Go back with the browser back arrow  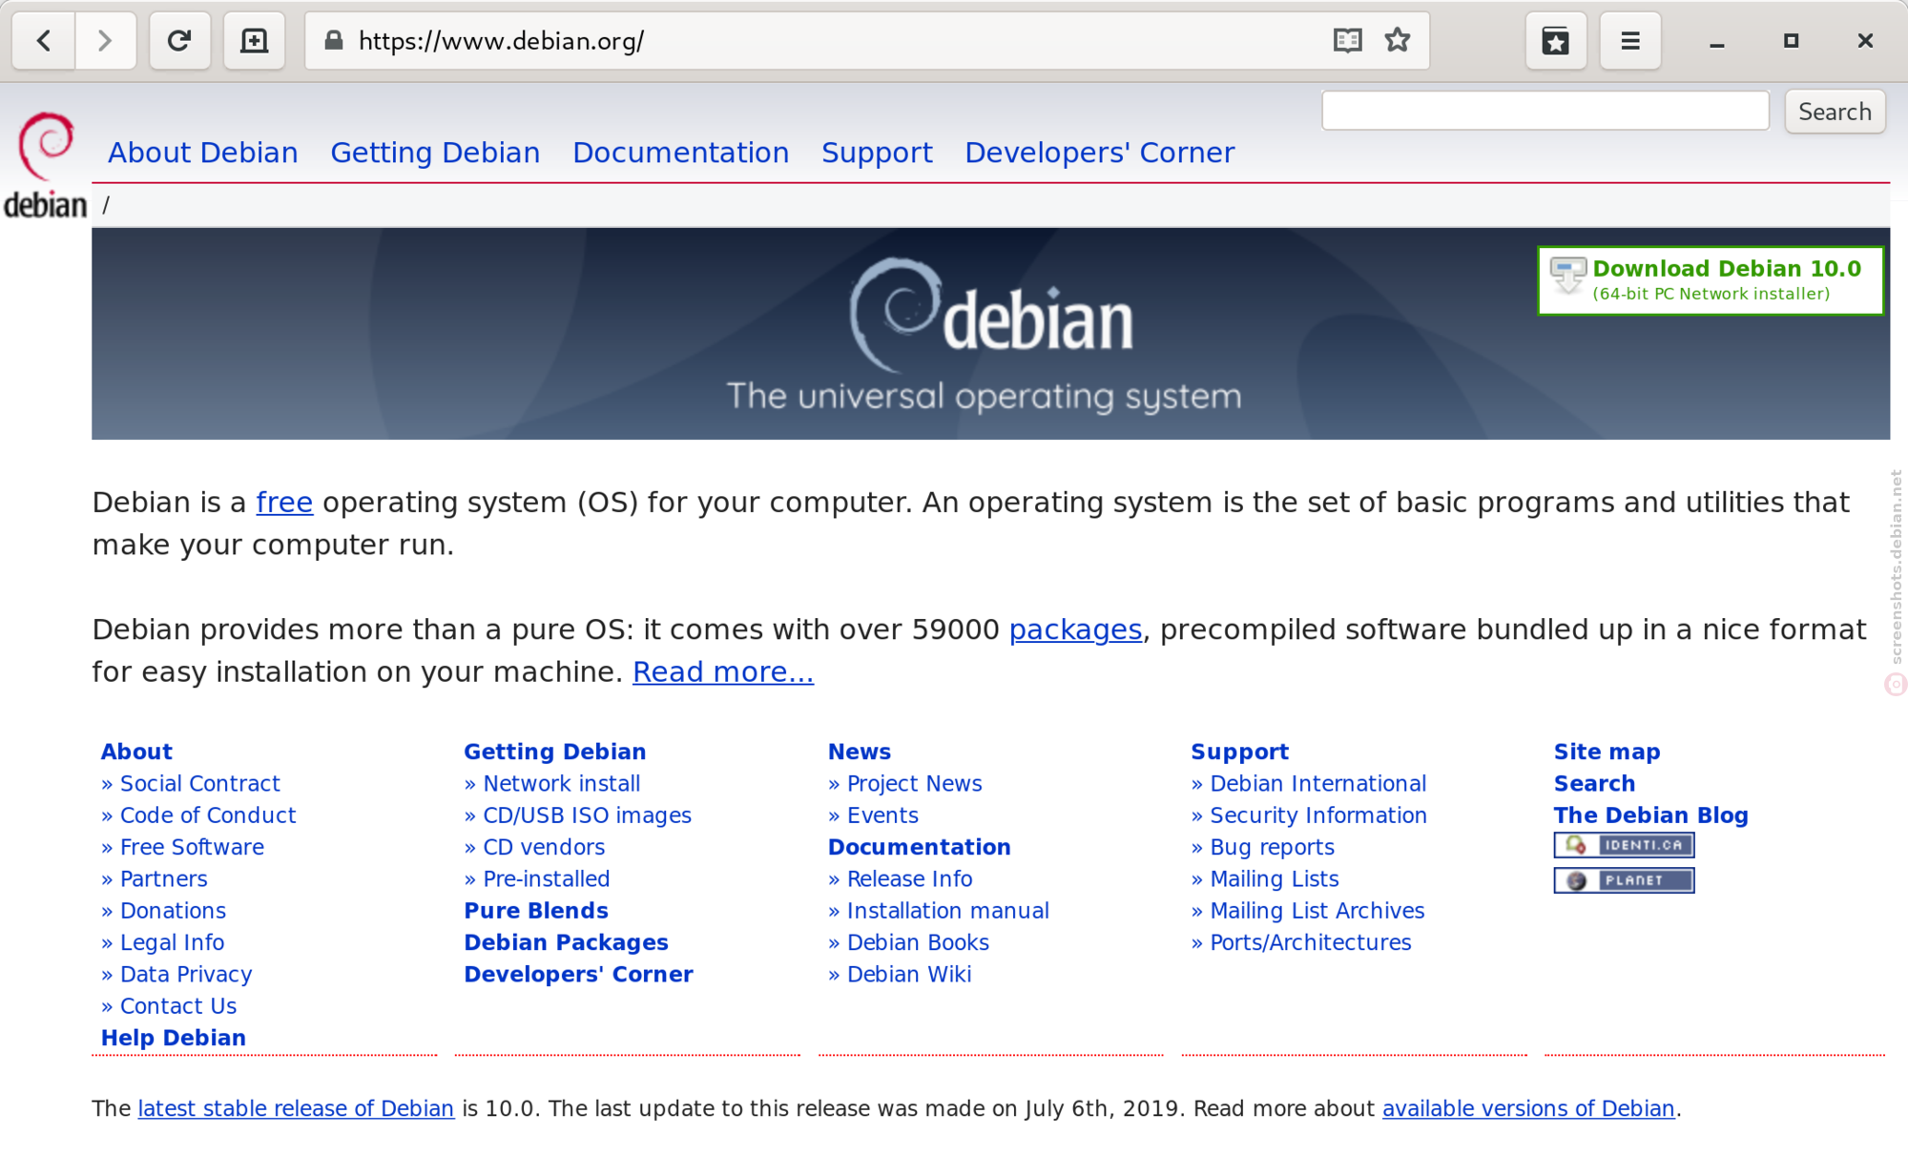pos(44,41)
